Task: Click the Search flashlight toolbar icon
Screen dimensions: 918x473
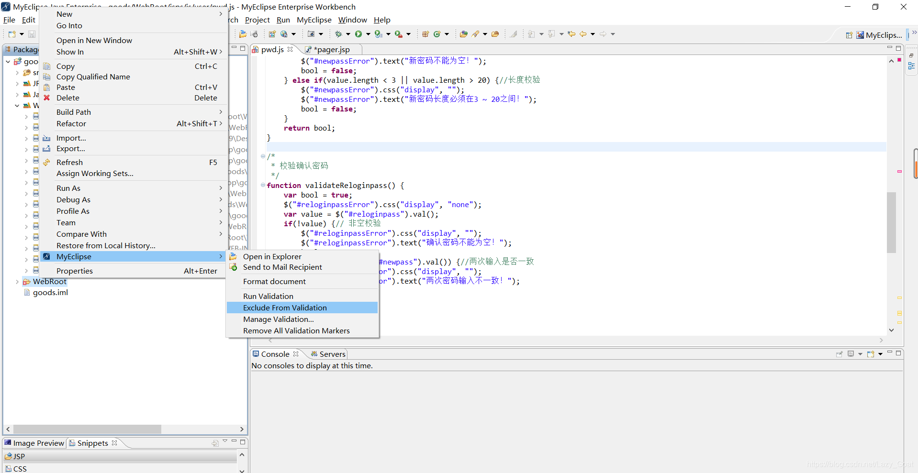Action: coord(475,34)
